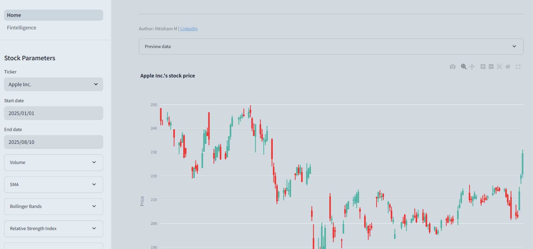Click the Zoom in plus icon

click(483, 67)
